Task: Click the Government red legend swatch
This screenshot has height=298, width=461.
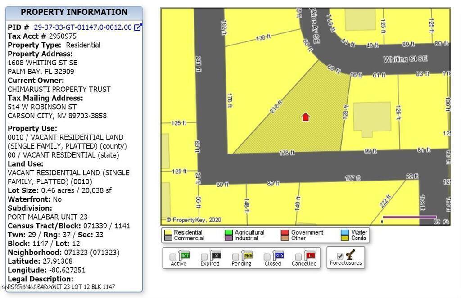Action: 285,232
